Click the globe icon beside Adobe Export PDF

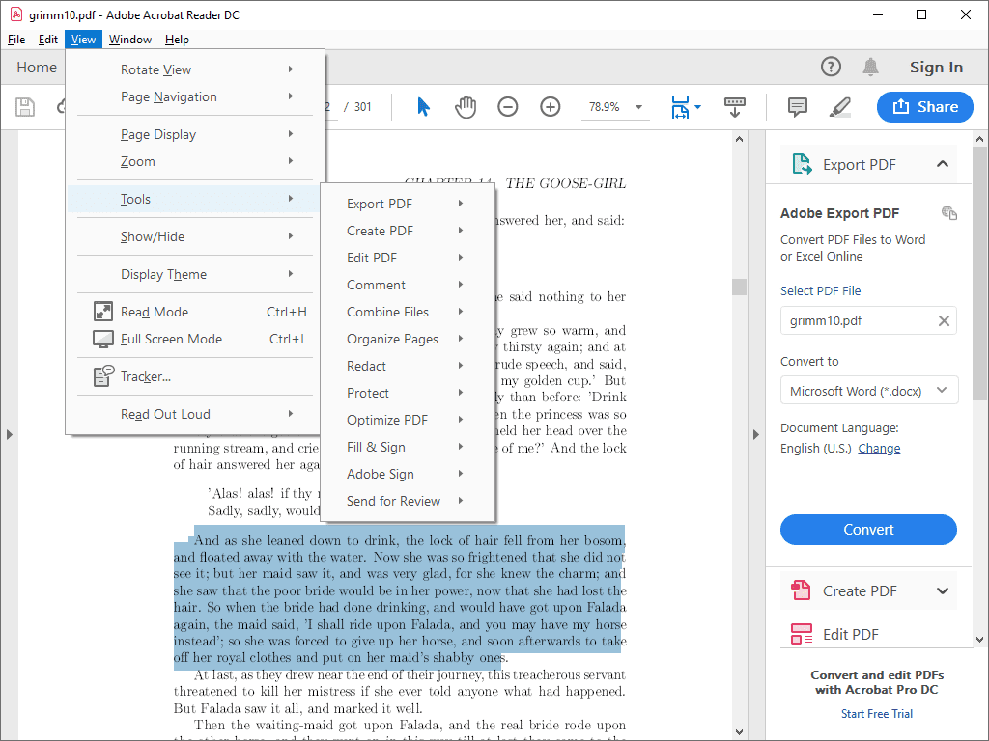949,213
